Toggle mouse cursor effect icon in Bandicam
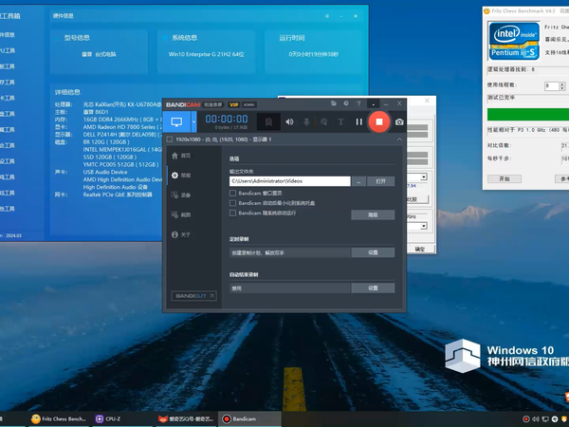This screenshot has height=427, width=569. (324, 122)
